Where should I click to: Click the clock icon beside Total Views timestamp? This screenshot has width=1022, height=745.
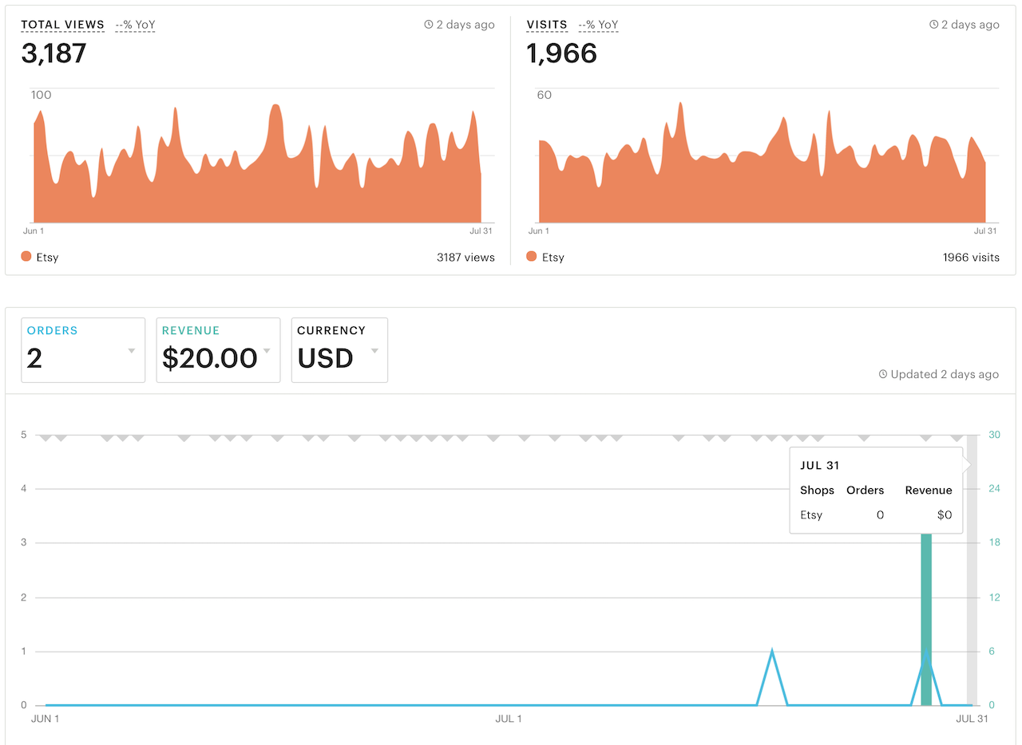(x=429, y=25)
